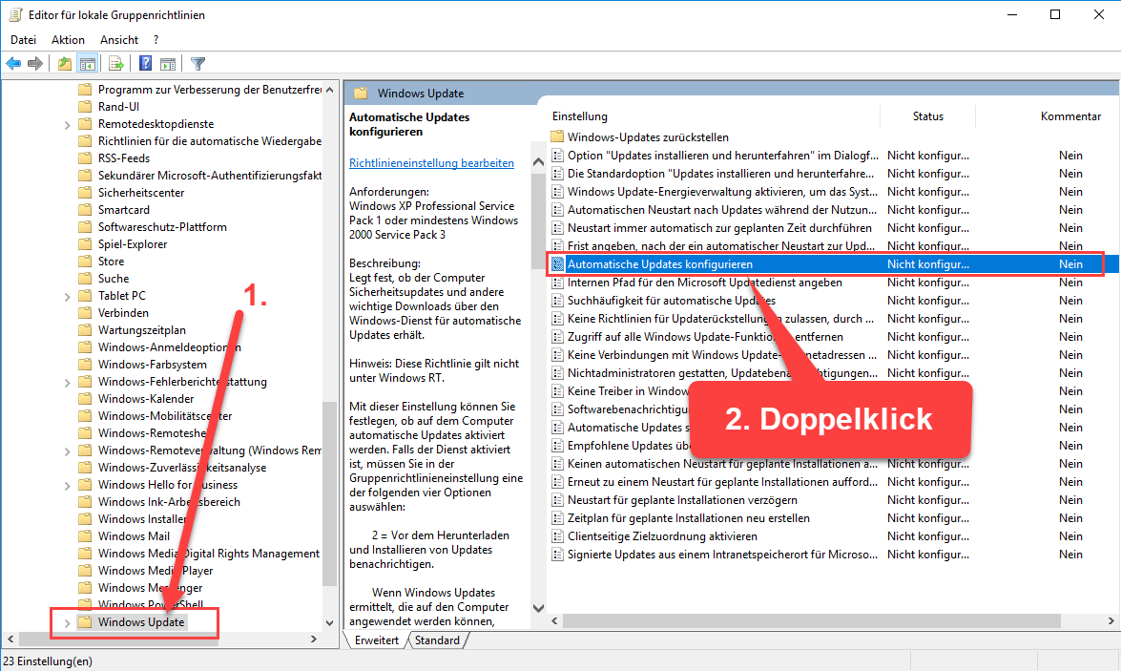Click tree horizontal scroll left arrow
This screenshot has width=1121, height=671.
(x=10, y=639)
